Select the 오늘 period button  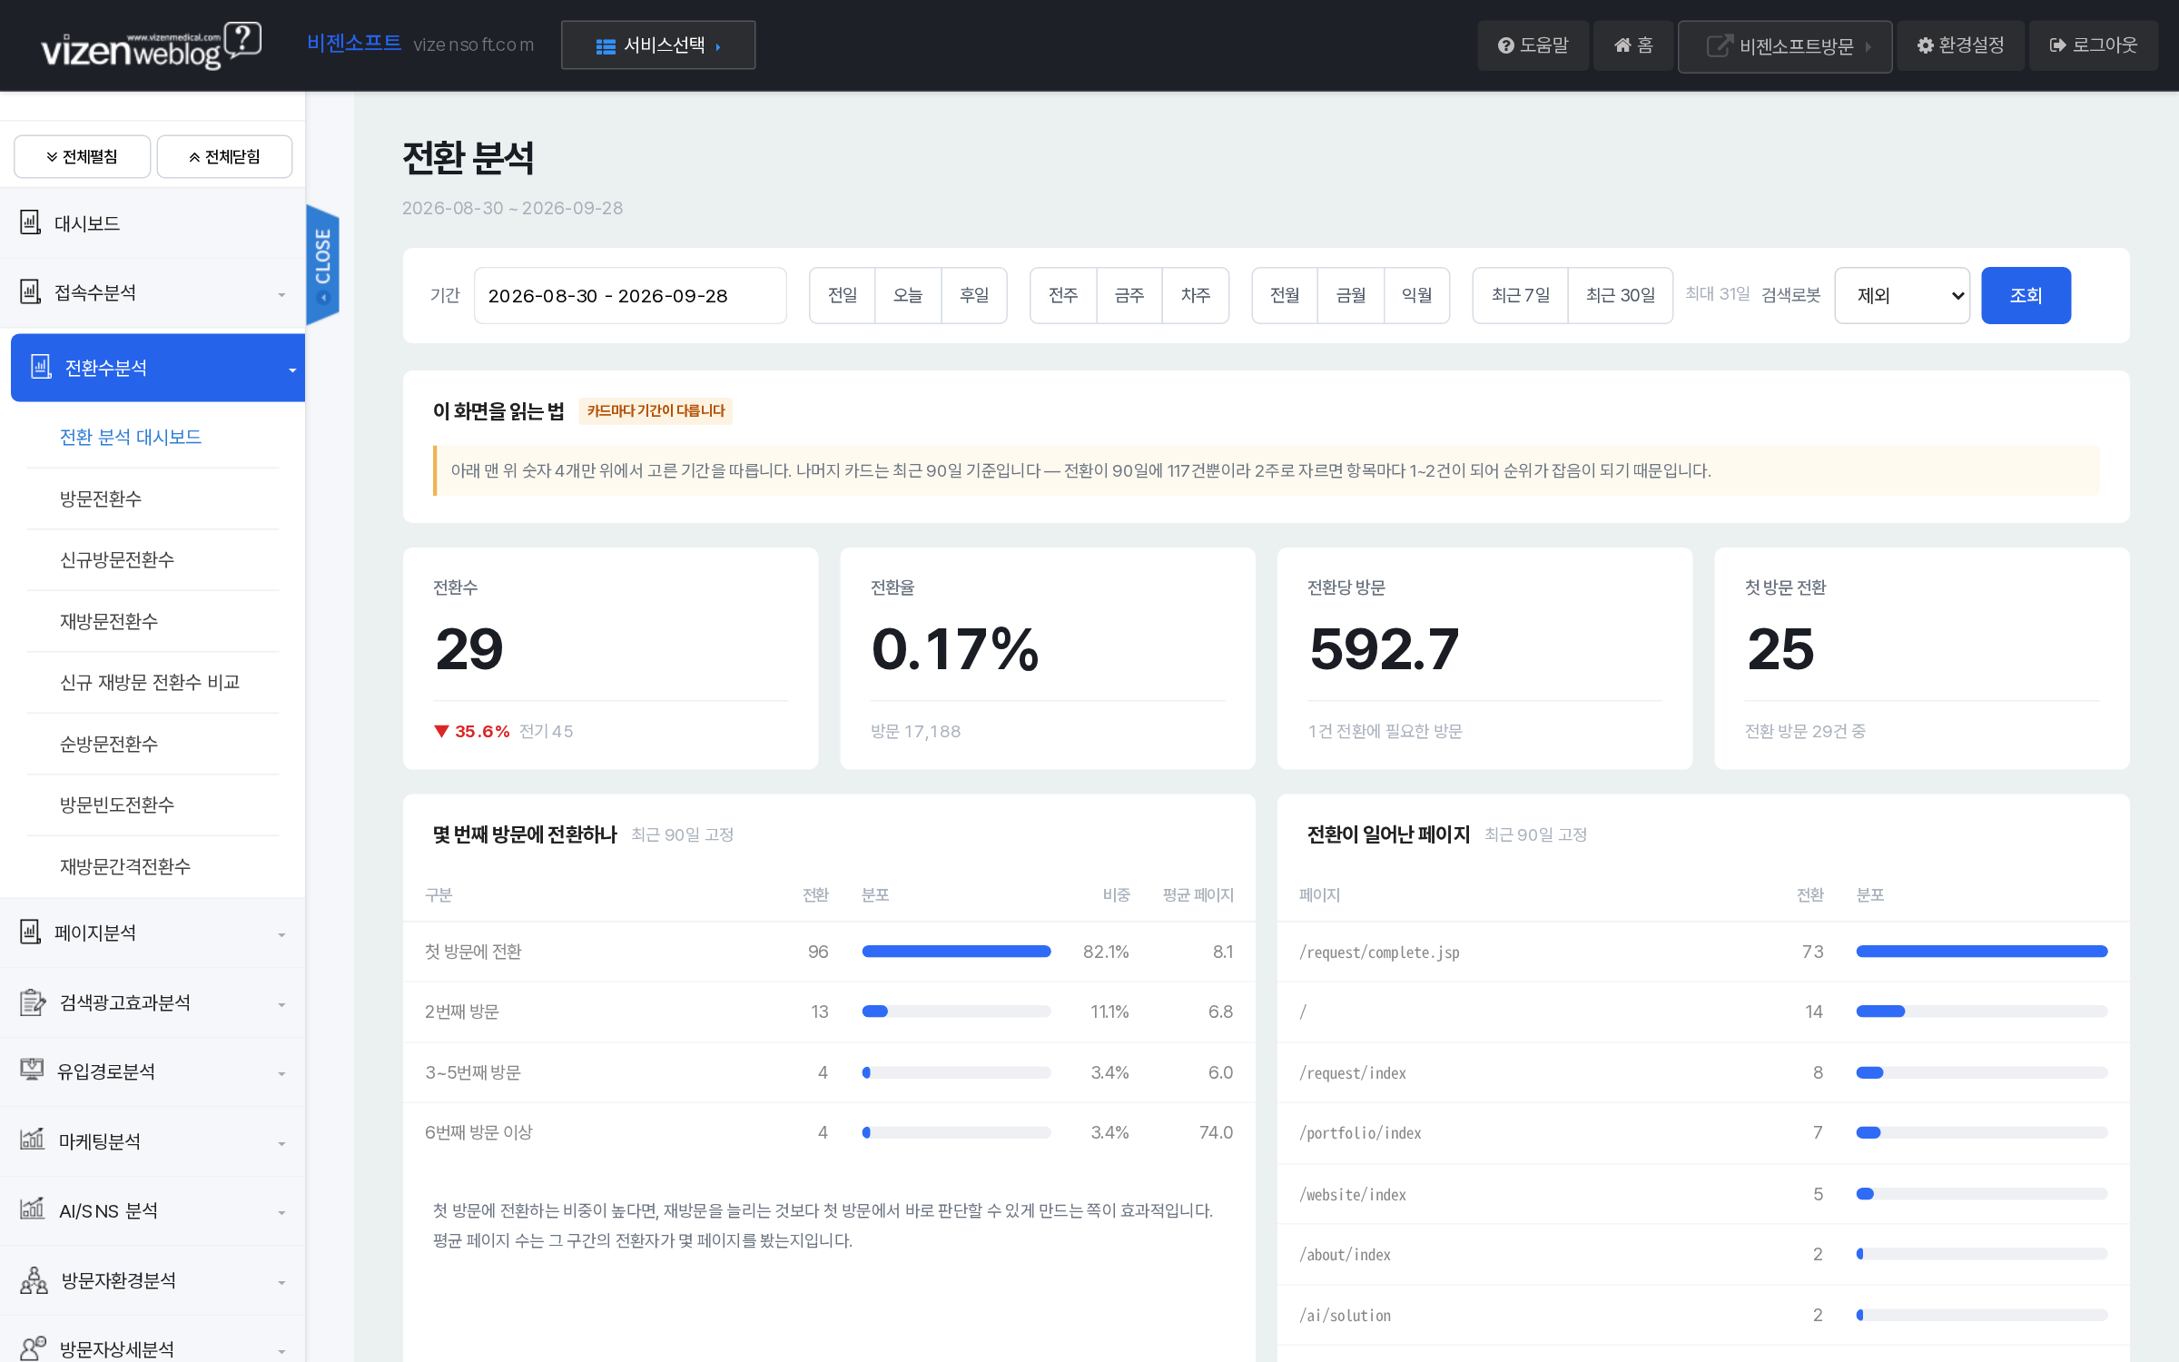pyautogui.click(x=908, y=295)
